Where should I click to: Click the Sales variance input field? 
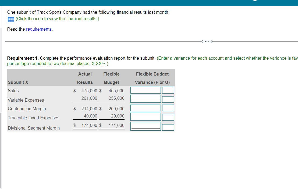[x=145, y=90]
